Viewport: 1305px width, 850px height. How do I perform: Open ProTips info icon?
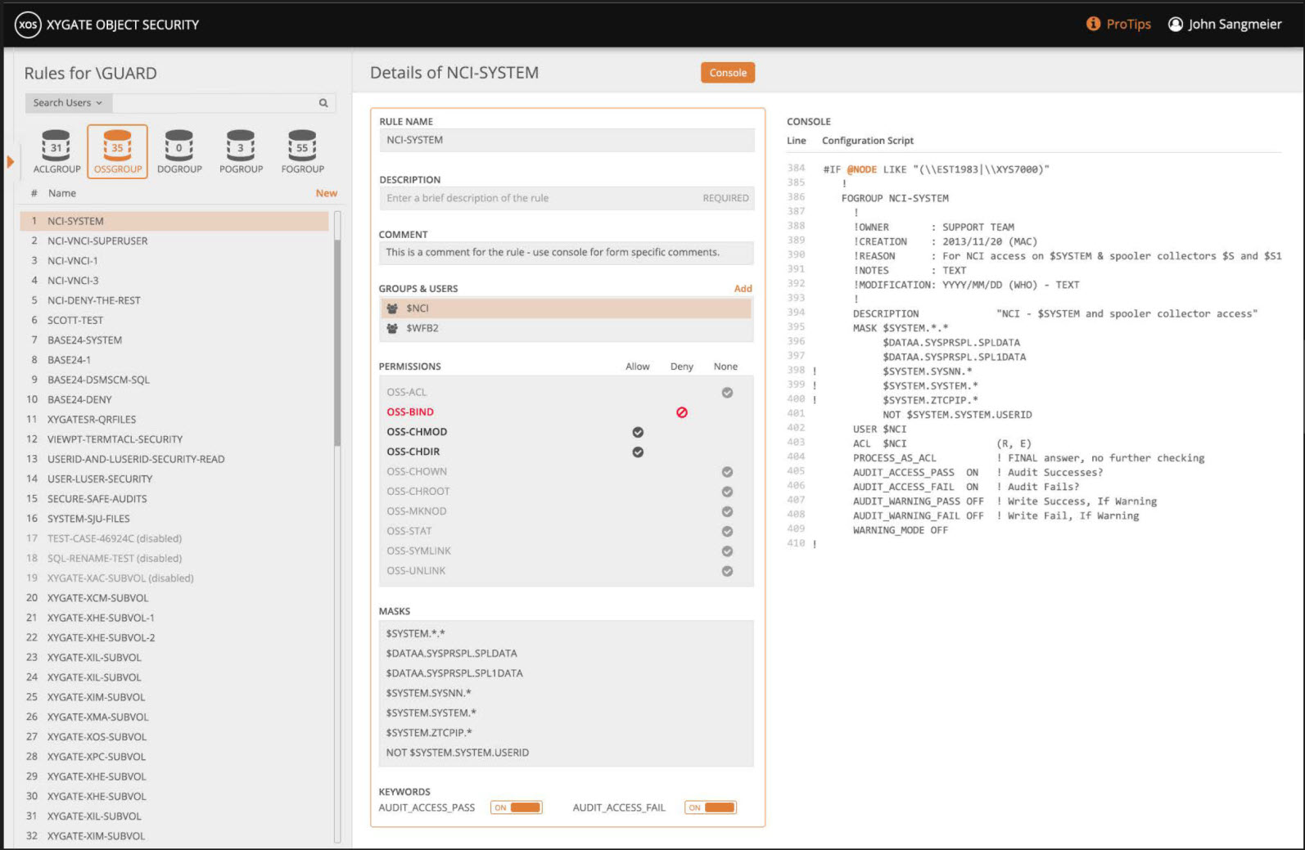(x=1093, y=24)
